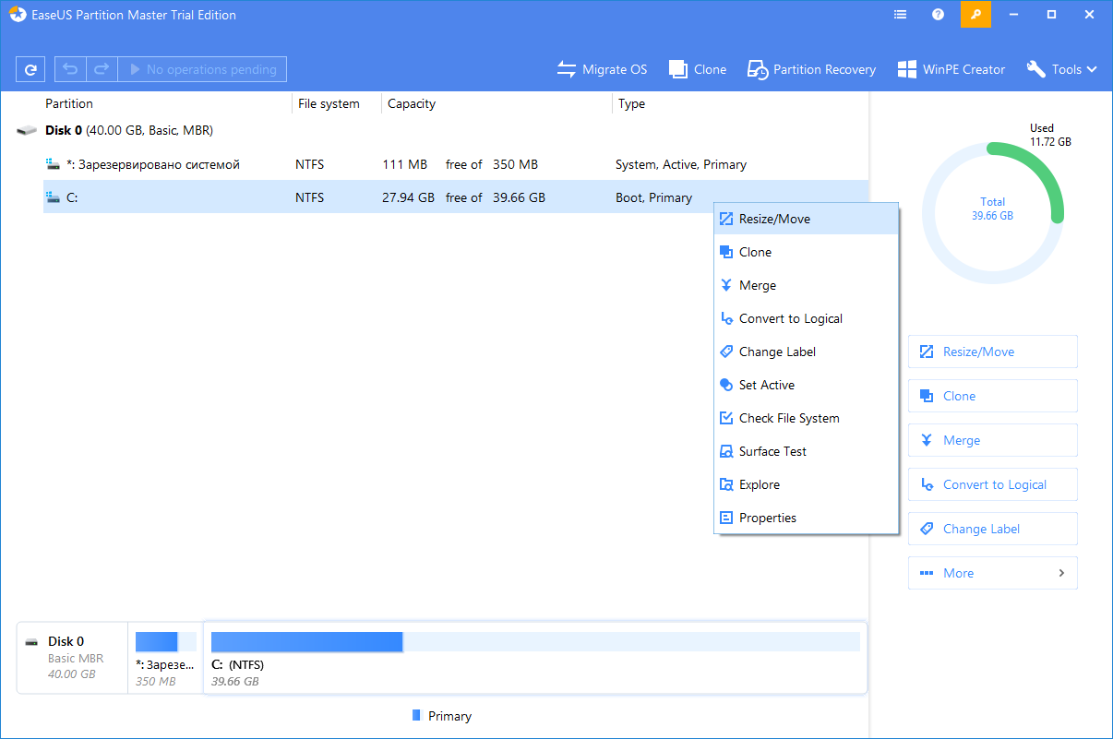1113x739 pixels.
Task: Click the Convert to Logical button in the right panel
Action: 993,484
